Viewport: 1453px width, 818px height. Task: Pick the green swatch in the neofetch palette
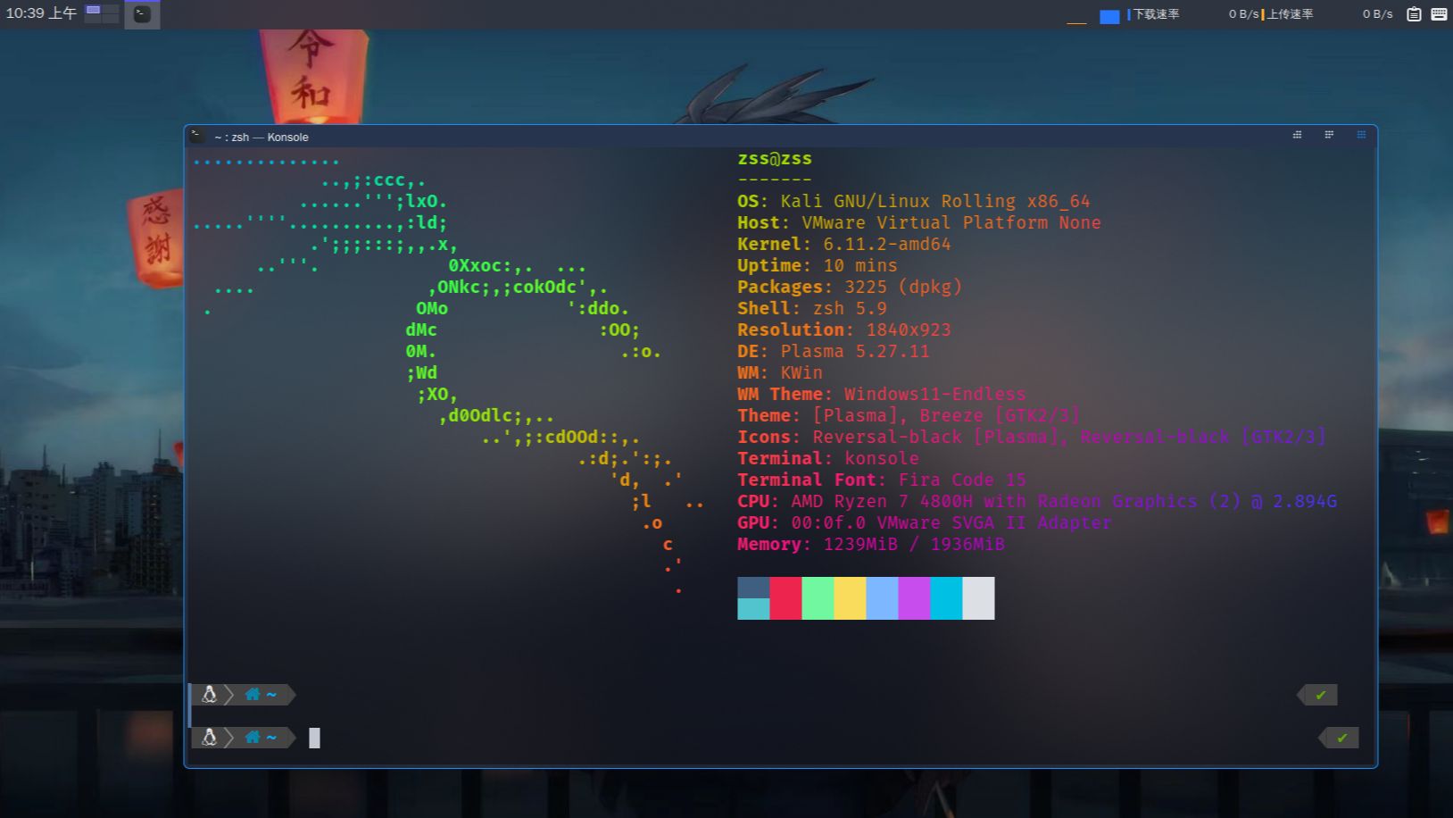coord(818,598)
